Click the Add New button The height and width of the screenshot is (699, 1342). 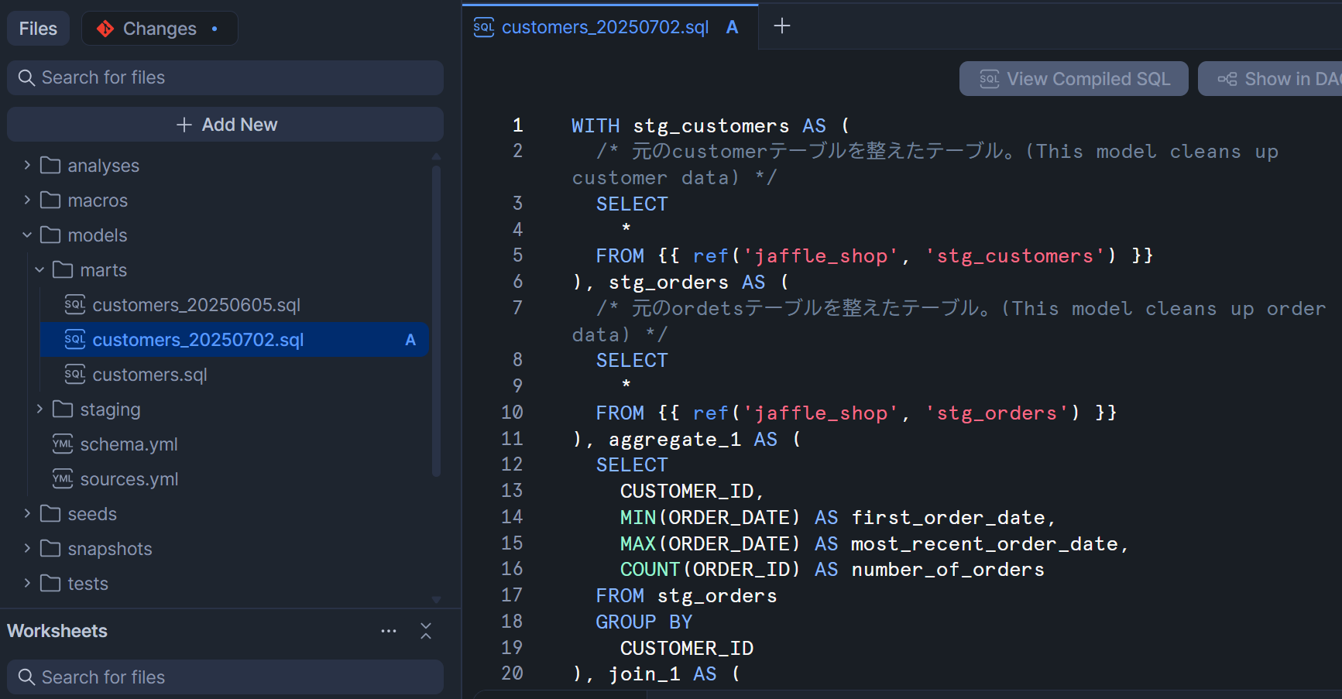pyautogui.click(x=225, y=125)
